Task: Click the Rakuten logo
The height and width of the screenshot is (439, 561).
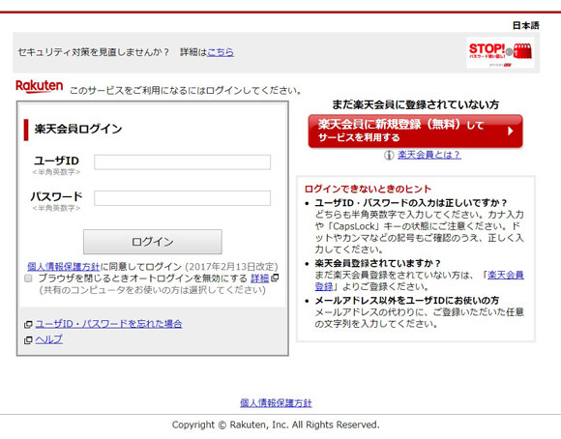Action: [40, 87]
